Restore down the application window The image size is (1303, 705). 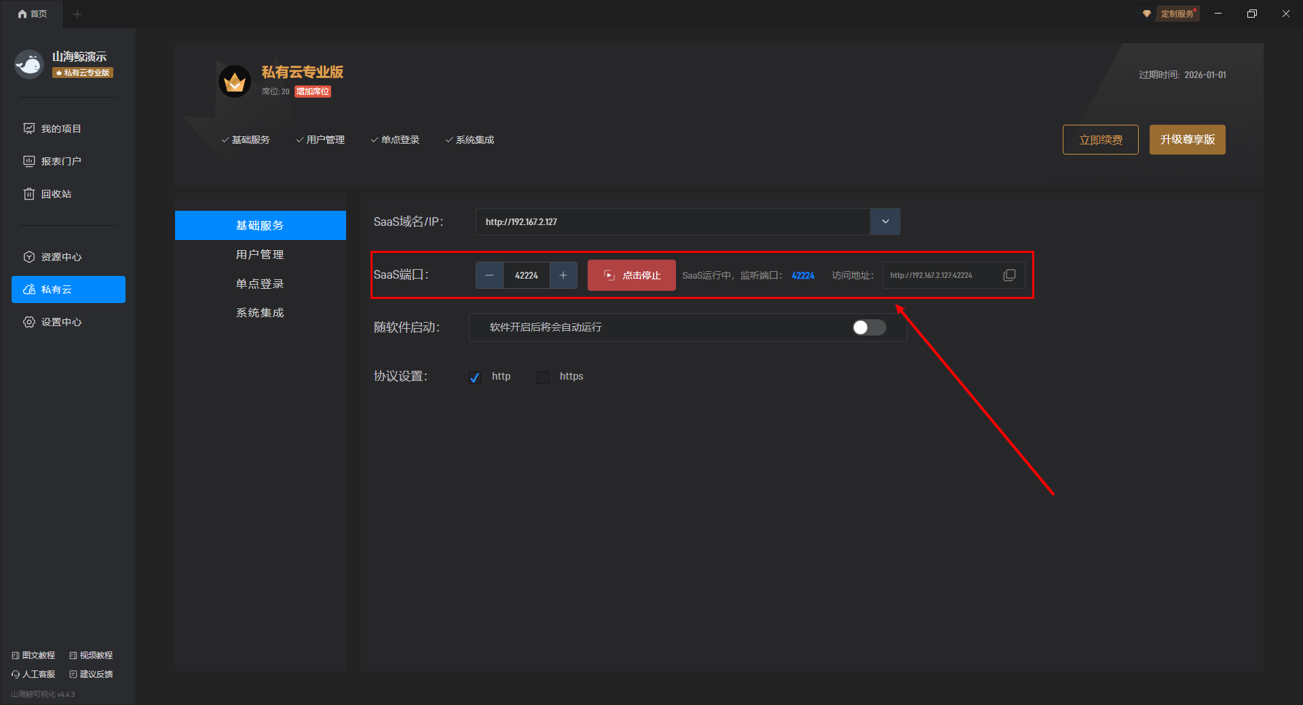coord(1252,14)
